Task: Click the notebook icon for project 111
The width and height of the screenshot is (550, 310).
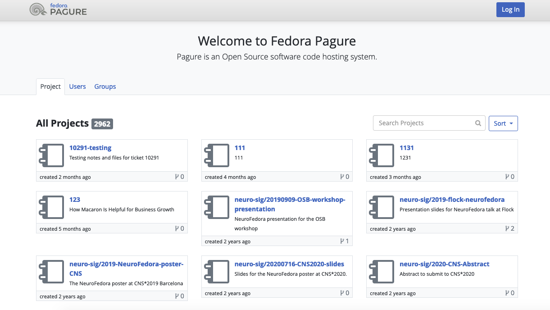Action: (x=217, y=155)
